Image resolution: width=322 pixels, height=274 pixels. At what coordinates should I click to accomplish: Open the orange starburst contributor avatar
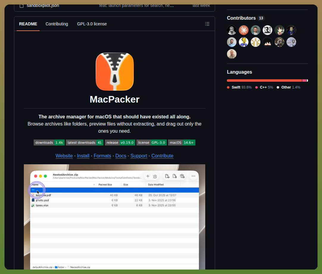tap(244, 30)
